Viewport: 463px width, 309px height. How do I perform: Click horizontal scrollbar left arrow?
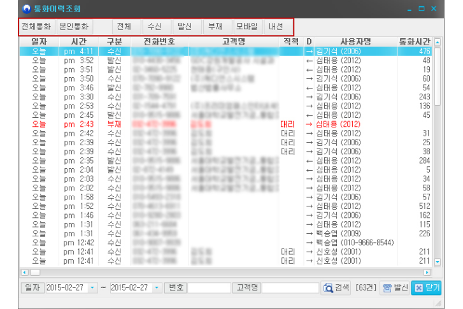pyautogui.click(x=24, y=273)
